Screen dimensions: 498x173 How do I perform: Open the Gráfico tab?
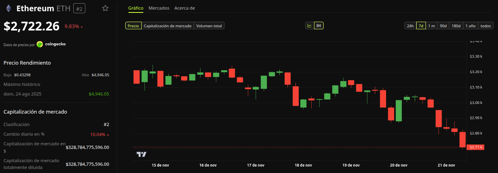[x=136, y=8]
